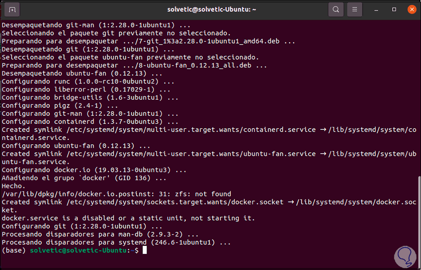Click the search magnifier icon
Image resolution: width=421 pixels, height=270 pixels.
(336, 9)
